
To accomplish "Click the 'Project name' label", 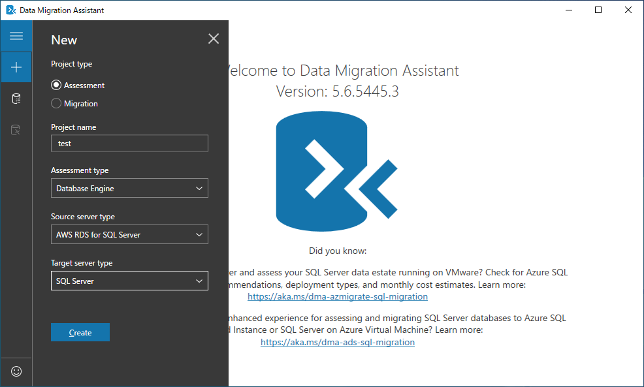I will click(x=74, y=127).
